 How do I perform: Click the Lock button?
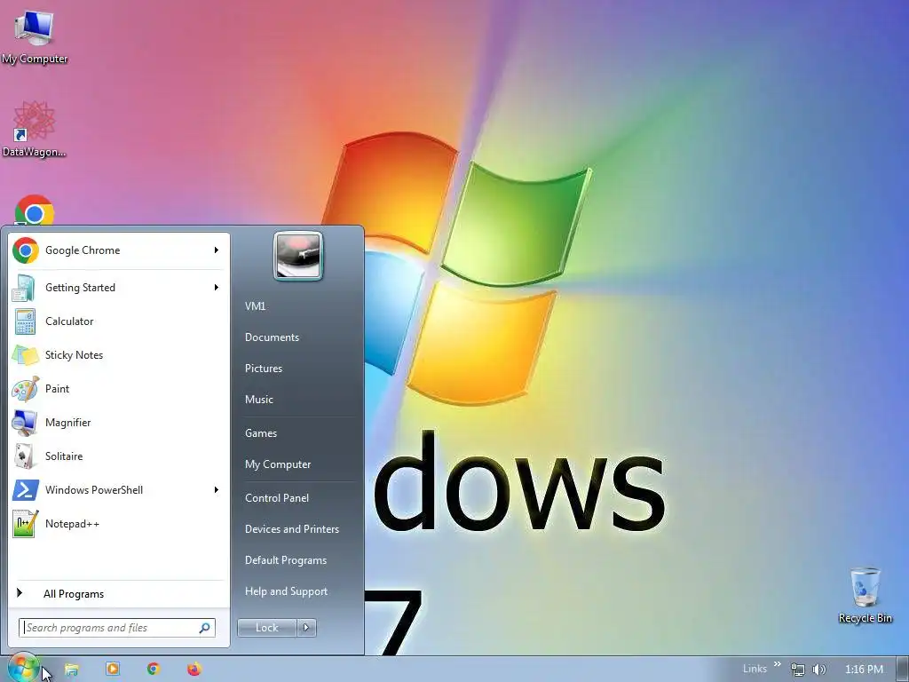266,628
